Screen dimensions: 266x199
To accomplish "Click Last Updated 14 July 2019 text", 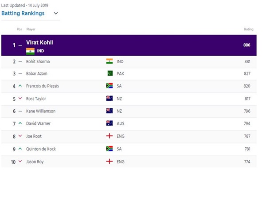I will 25,5.
